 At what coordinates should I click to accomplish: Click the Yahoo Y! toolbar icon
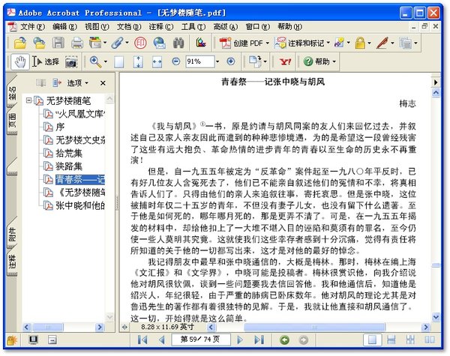click(x=285, y=61)
